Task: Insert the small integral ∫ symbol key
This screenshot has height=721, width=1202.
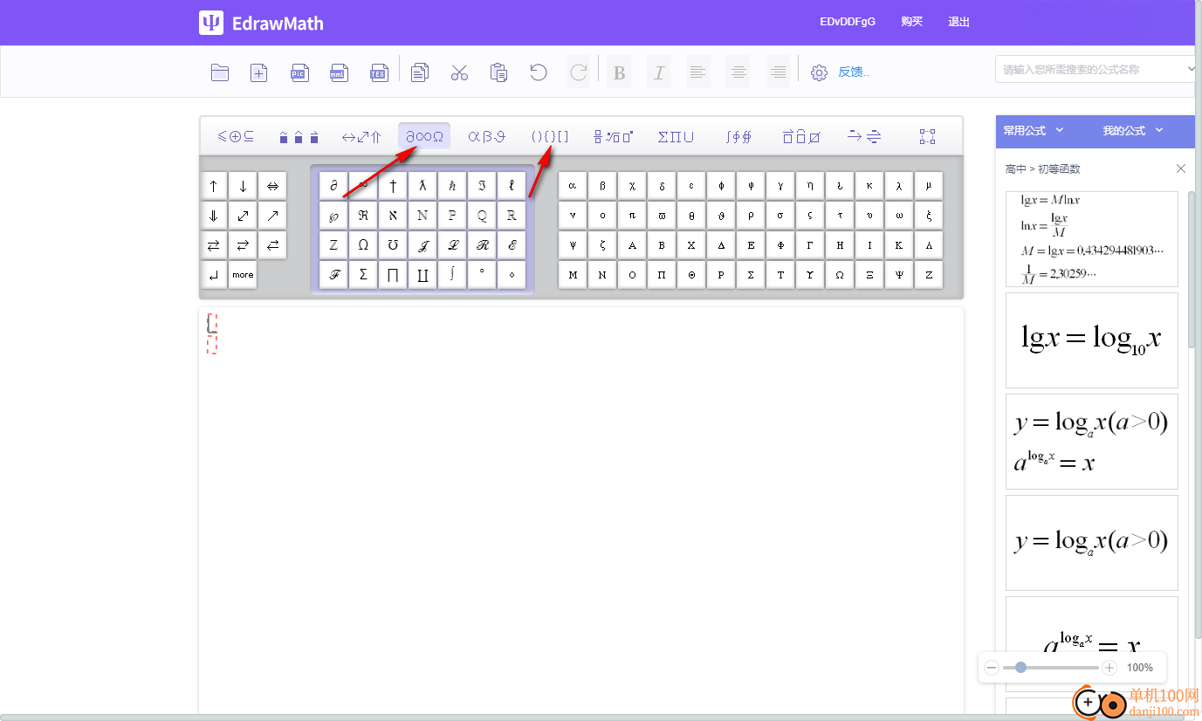Action: click(452, 274)
